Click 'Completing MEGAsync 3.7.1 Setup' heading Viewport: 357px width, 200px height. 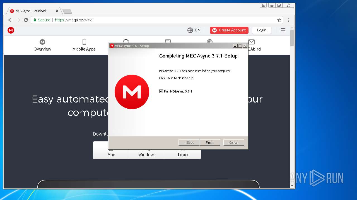198,56
